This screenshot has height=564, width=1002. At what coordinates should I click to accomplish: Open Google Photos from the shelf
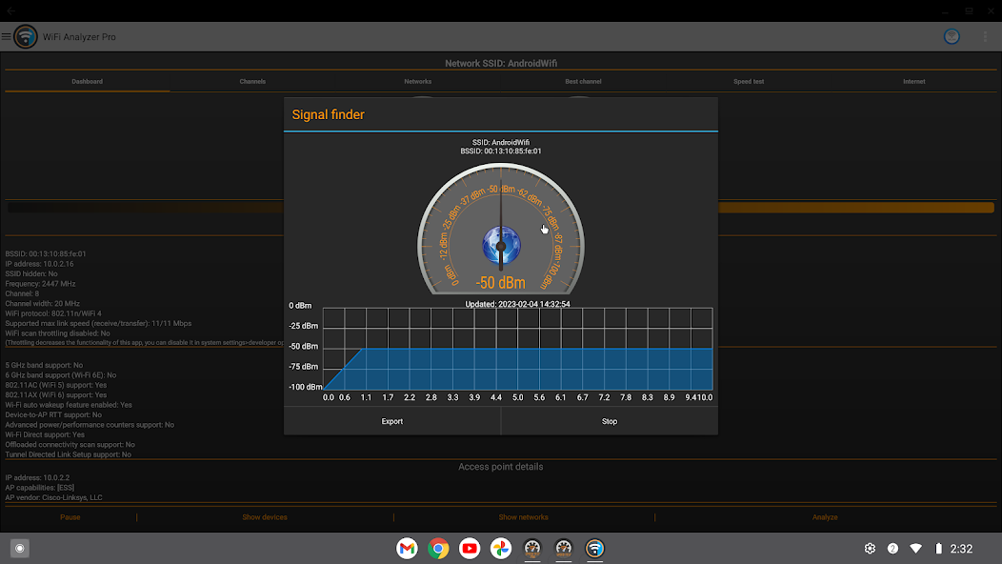pos(501,549)
